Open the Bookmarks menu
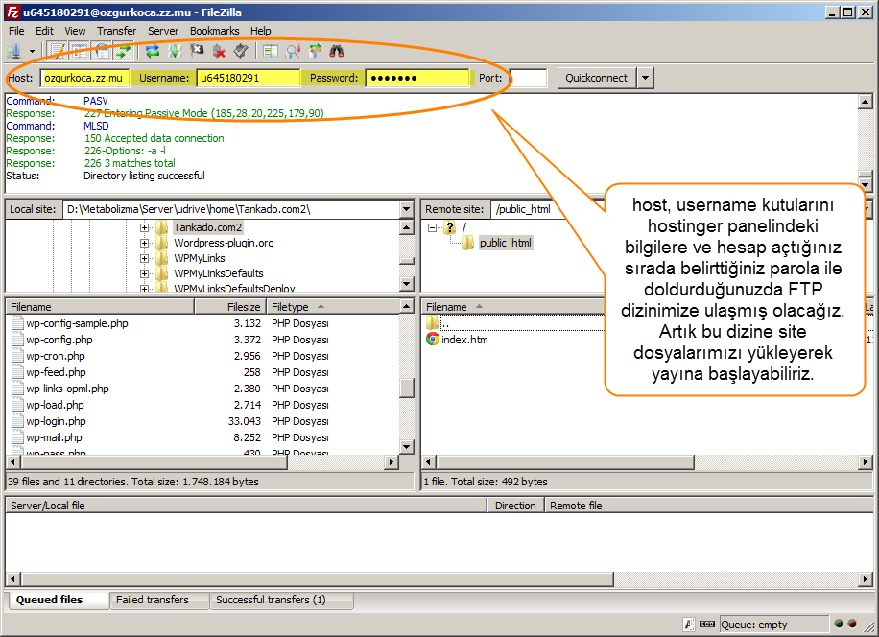 click(215, 31)
